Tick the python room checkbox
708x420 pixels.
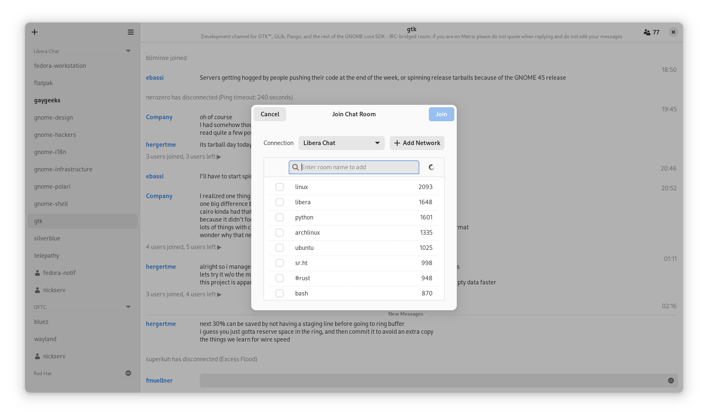280,217
